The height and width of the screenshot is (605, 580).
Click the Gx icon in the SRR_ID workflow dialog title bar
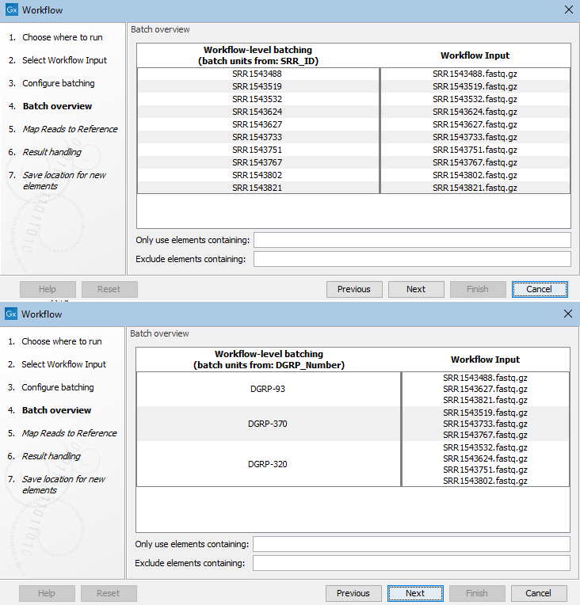tap(11, 10)
